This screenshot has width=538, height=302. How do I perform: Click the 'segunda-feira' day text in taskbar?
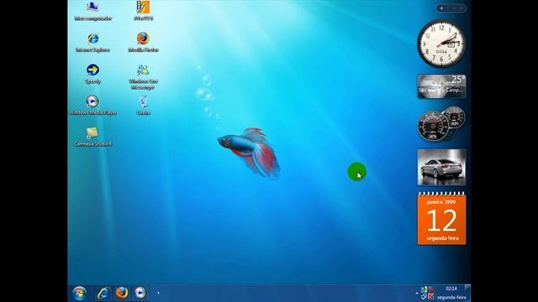point(451,298)
